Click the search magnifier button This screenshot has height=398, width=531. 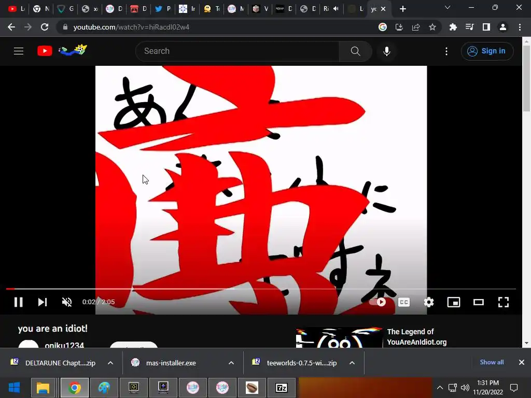click(x=355, y=51)
